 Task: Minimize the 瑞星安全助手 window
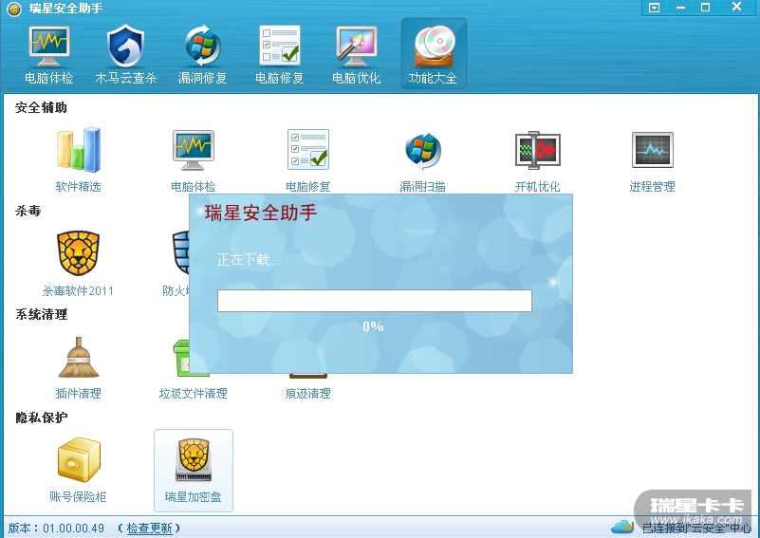point(680,8)
